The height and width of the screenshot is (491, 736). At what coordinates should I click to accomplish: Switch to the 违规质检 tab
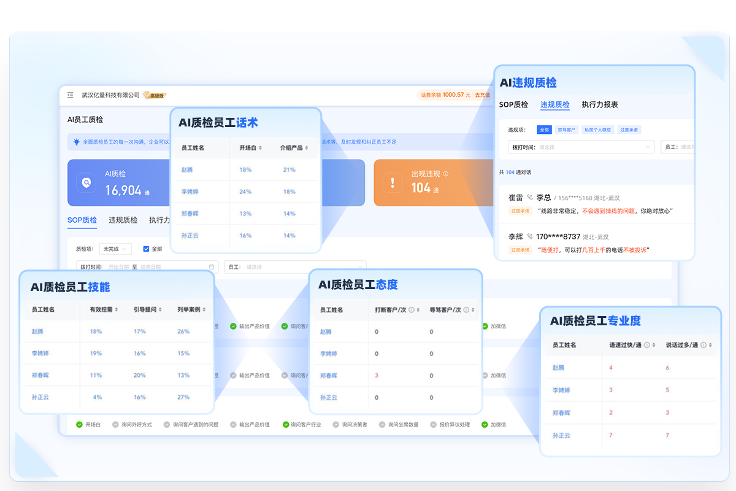coord(555,105)
